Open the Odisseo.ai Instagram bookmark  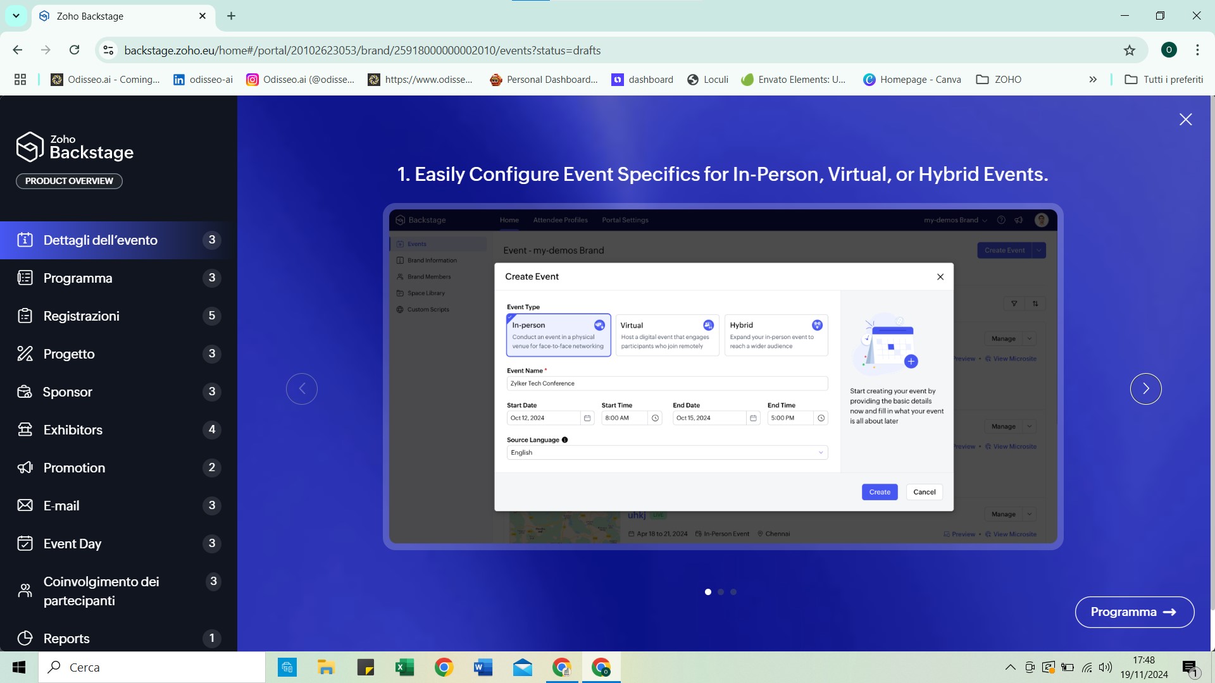(301, 79)
